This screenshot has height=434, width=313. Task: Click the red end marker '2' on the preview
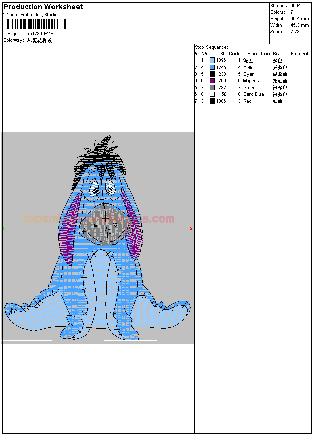(191, 228)
